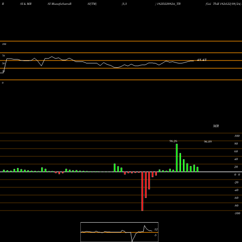242x242 pixels.
Task: Click the 96.09 value label
Action: [x=208, y=142]
